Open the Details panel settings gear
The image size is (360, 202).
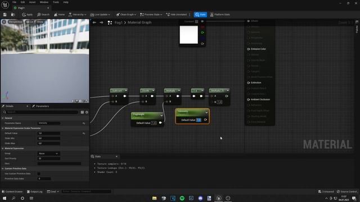tap(87, 112)
